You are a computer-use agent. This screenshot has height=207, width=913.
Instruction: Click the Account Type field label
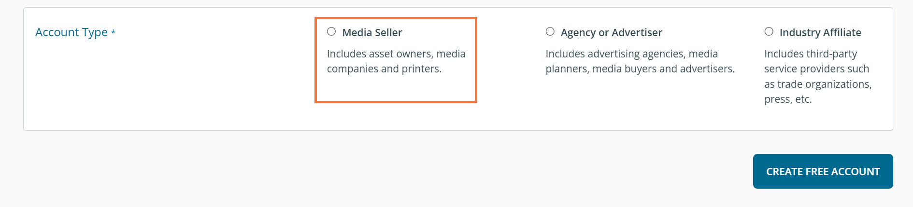(x=71, y=32)
